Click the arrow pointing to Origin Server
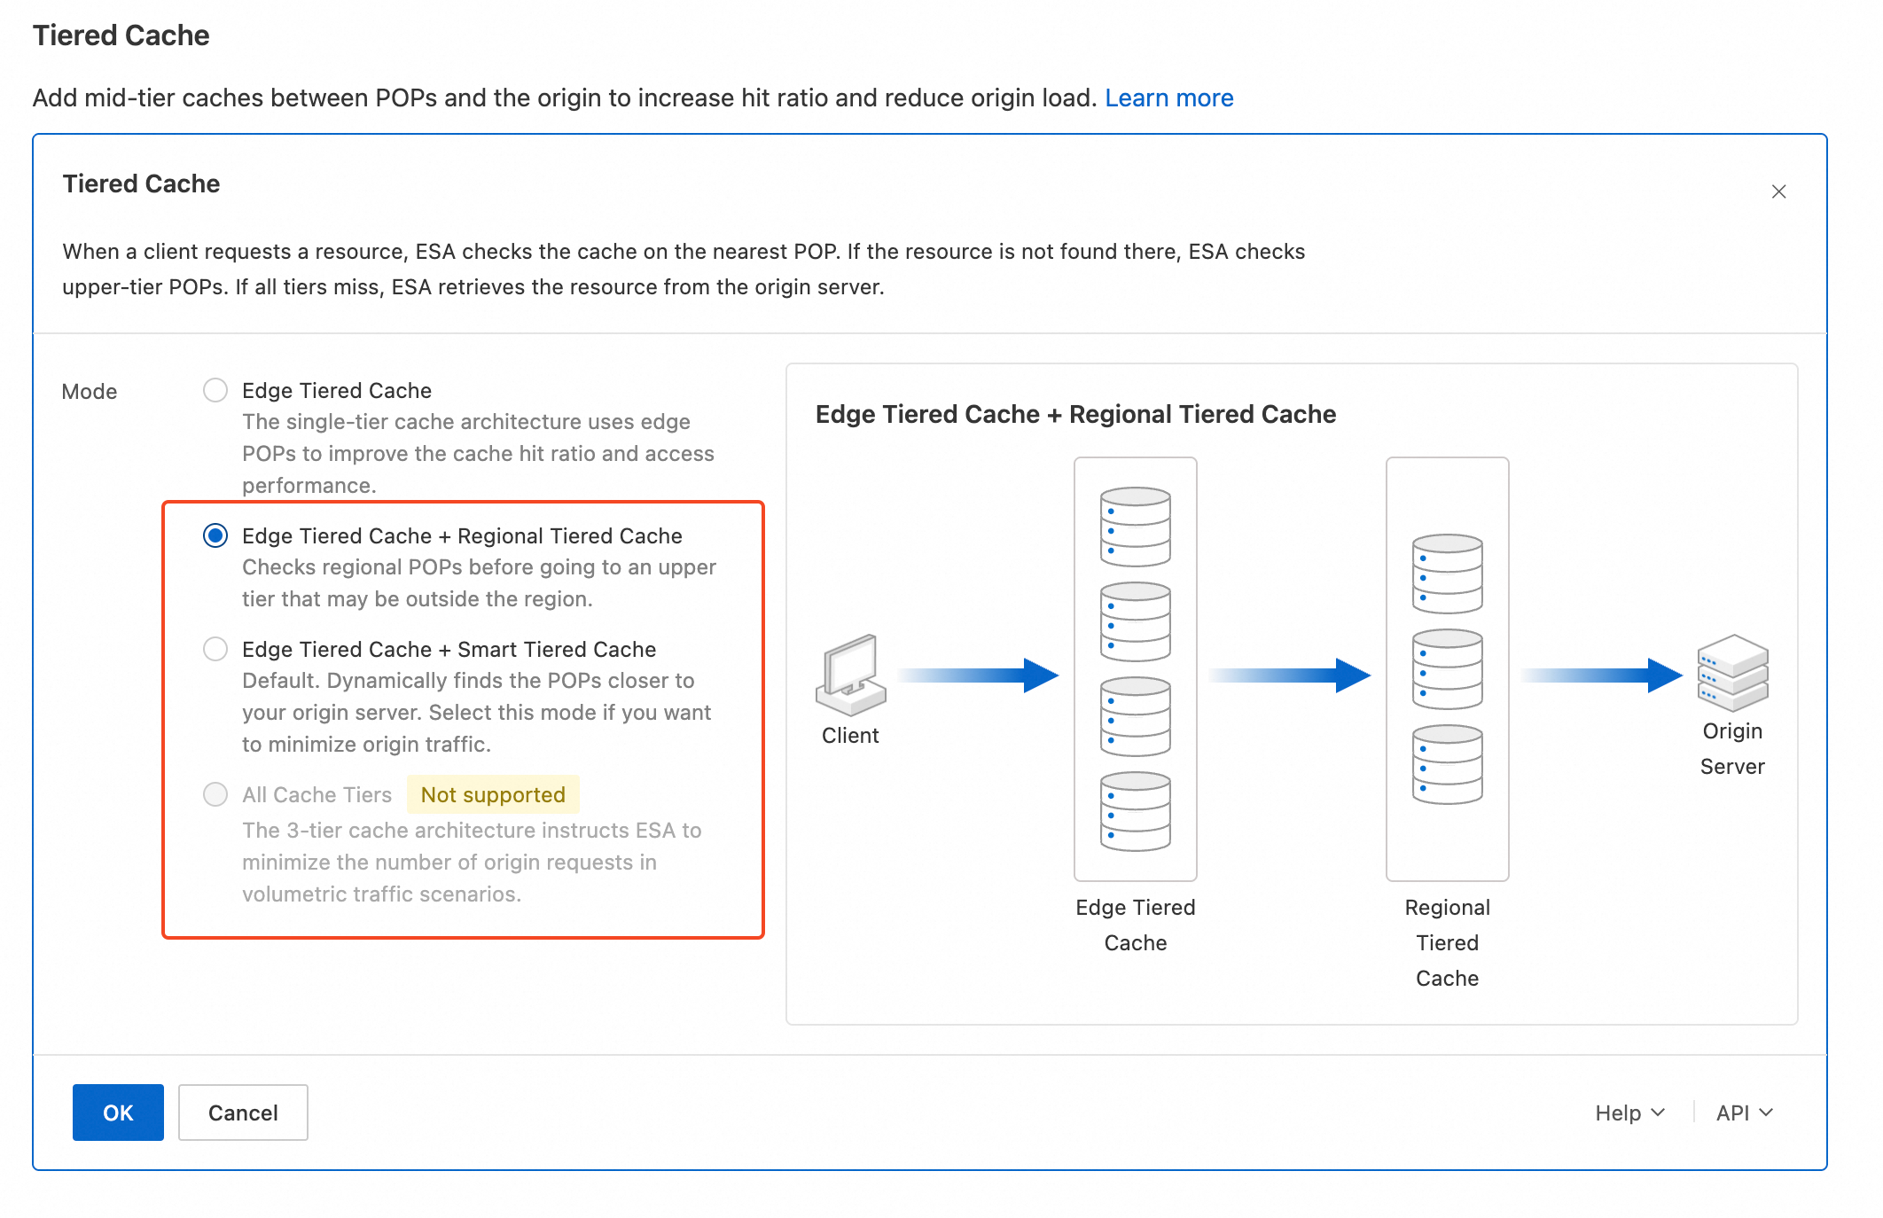 [x=1602, y=675]
